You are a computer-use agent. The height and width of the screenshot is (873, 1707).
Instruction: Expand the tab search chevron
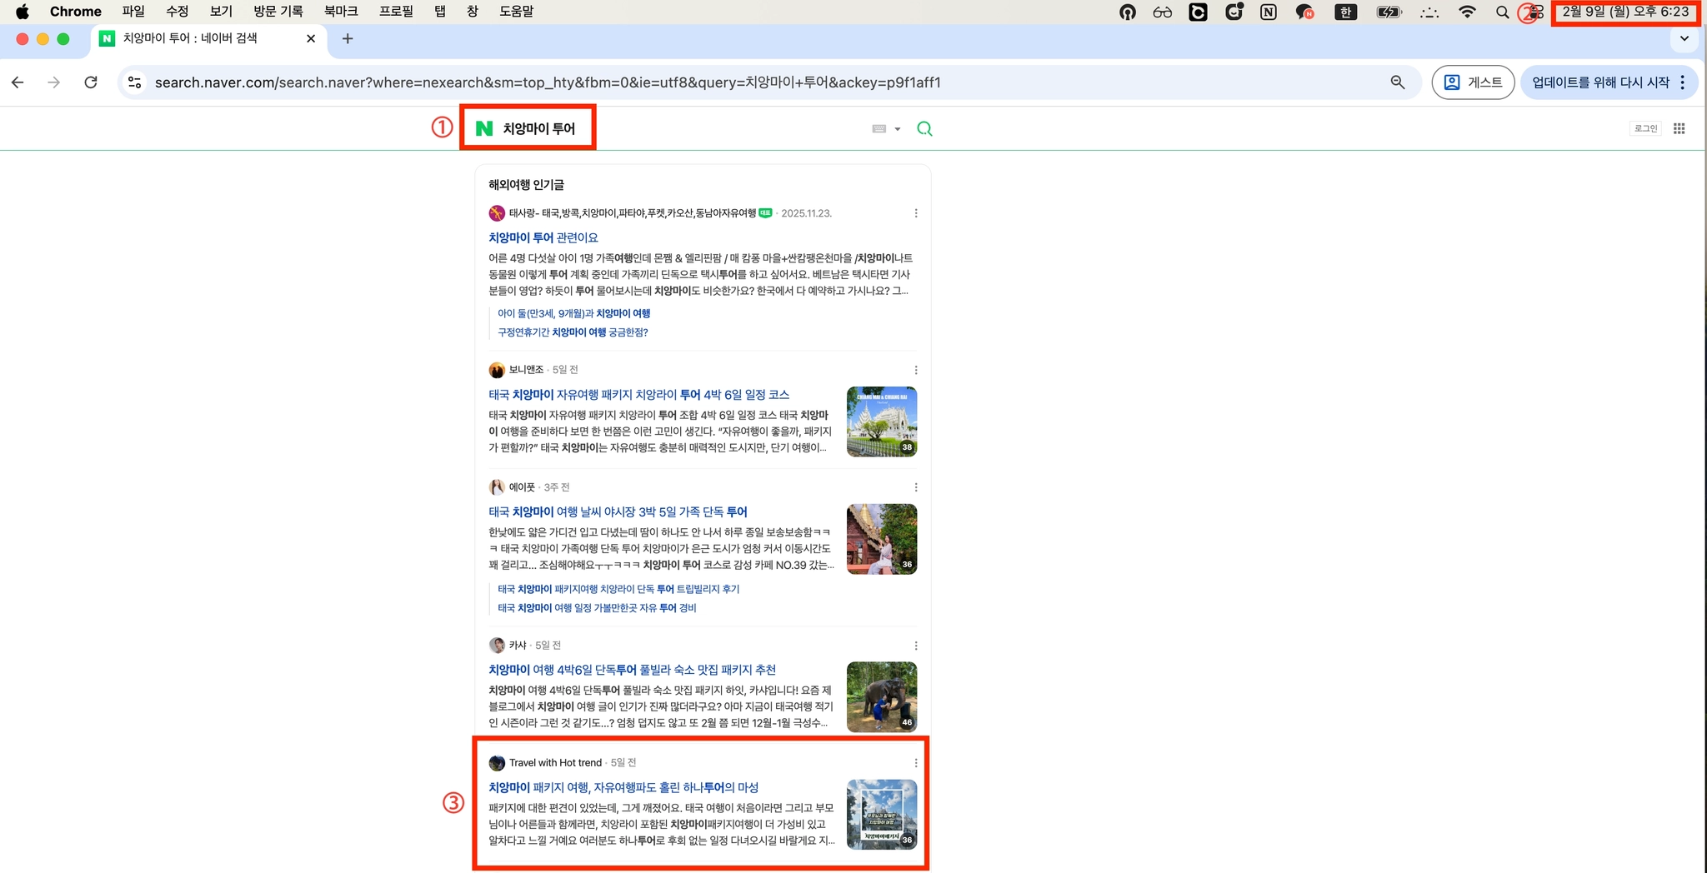pos(1684,38)
